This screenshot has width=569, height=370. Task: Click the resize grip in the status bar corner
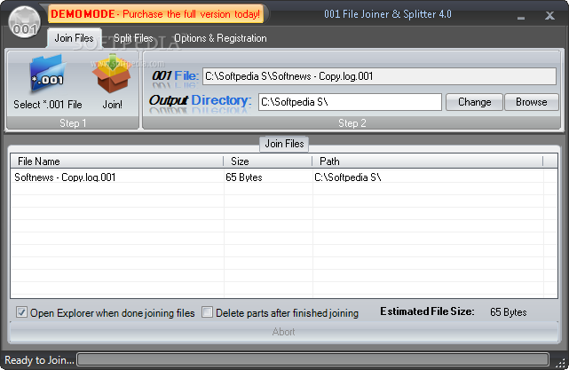point(561,362)
